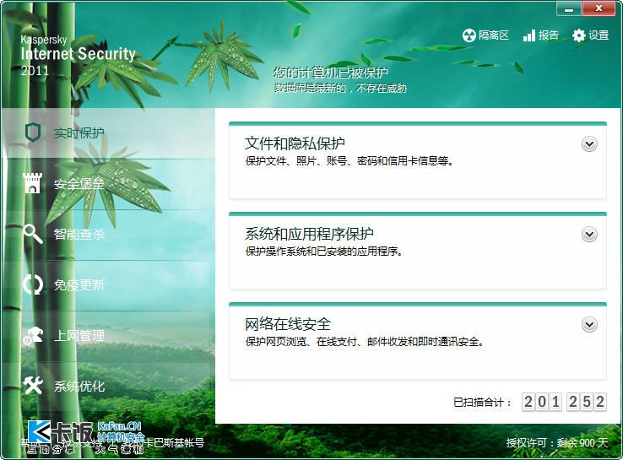This screenshot has height=460, width=623.
Task: Open the 隔离区 text link
Action: click(494, 35)
